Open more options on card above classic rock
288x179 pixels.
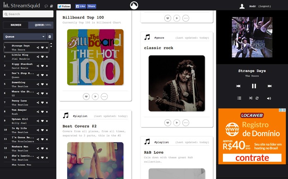coord(186,18)
